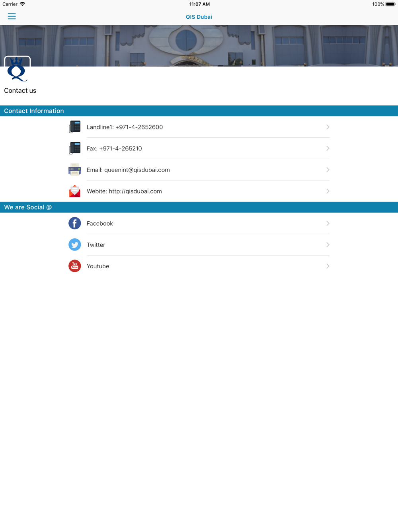Screen dimensions: 398x531
Task: Open the Youtube channel label
Action: [98, 266]
